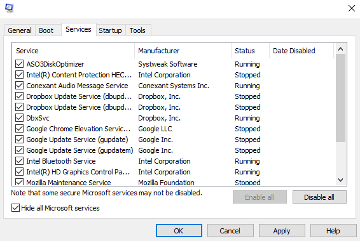Screen dimensions: 360x241
Task: Click the scrollbar down arrow in services list
Action: [341, 180]
